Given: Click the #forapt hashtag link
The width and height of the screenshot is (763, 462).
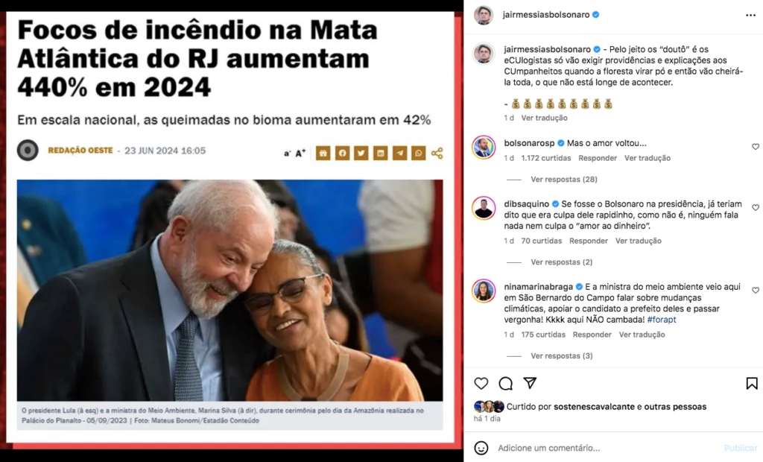Looking at the screenshot, I should tap(662, 320).
